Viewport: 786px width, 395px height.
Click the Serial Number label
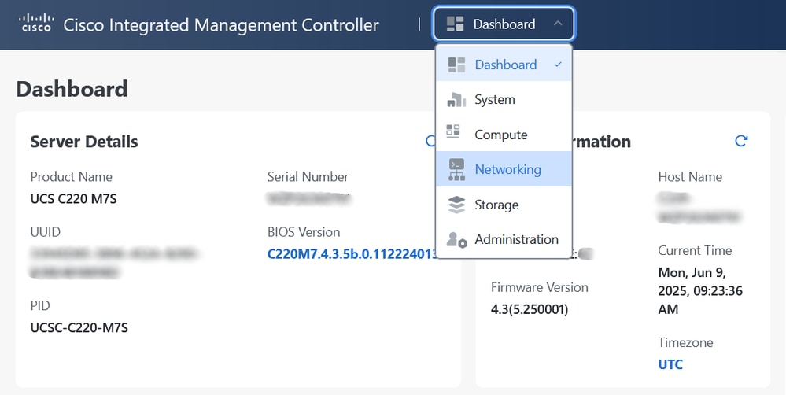(308, 176)
